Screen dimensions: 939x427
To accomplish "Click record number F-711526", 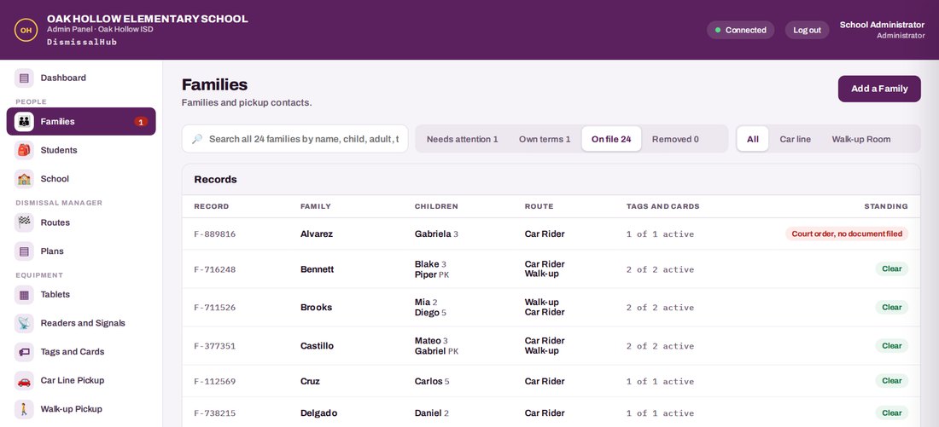I will click(215, 308).
